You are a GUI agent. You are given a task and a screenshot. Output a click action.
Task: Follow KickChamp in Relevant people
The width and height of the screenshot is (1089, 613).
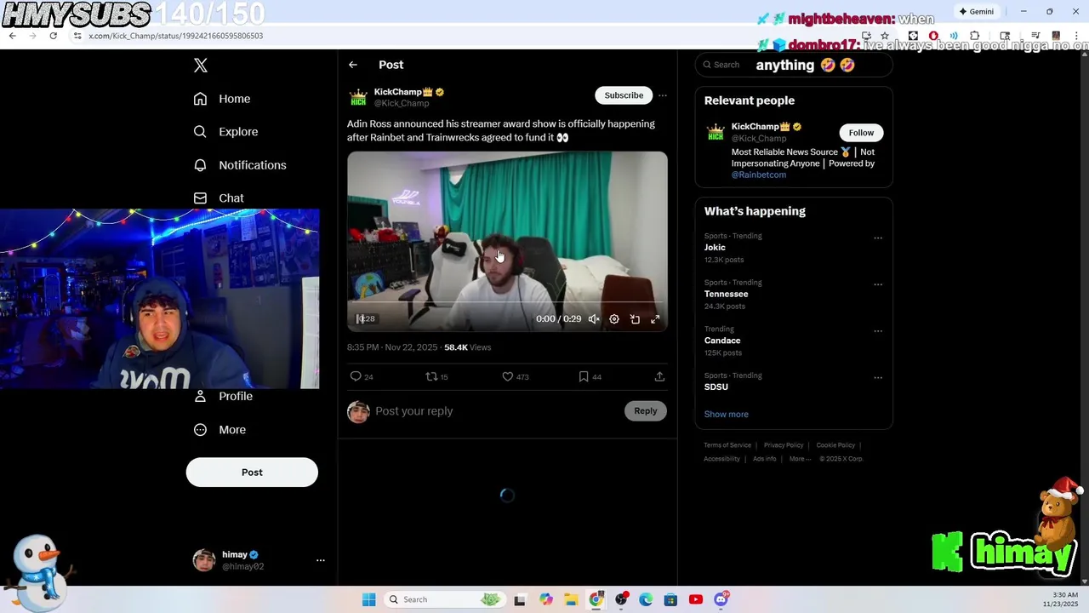[861, 133]
